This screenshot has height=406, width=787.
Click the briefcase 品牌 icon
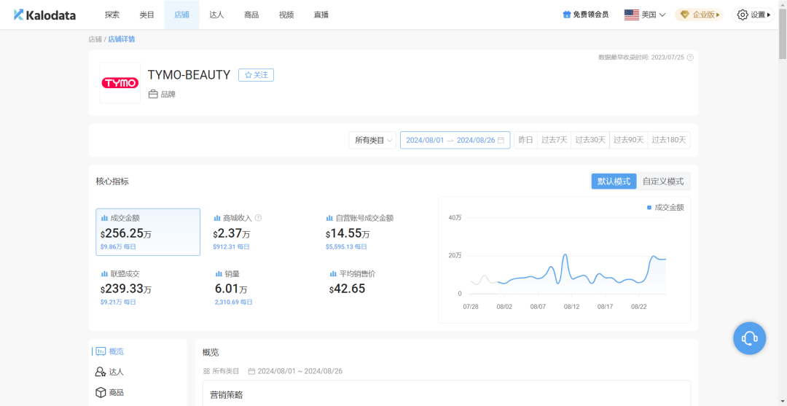coord(153,94)
